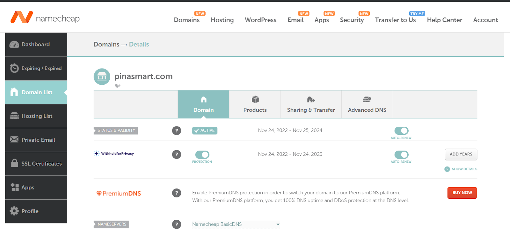Click the pinasmart.com storefront icon
The height and width of the screenshot is (235, 510).
click(x=102, y=77)
